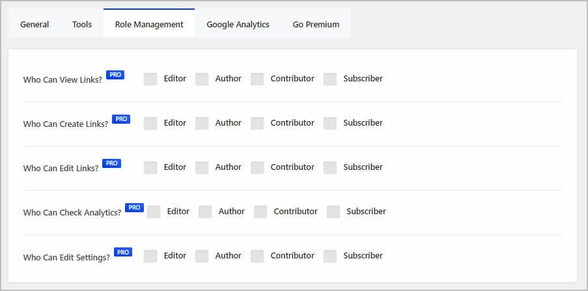Switch to the Tools tab
The height and width of the screenshot is (291, 588).
82,24
